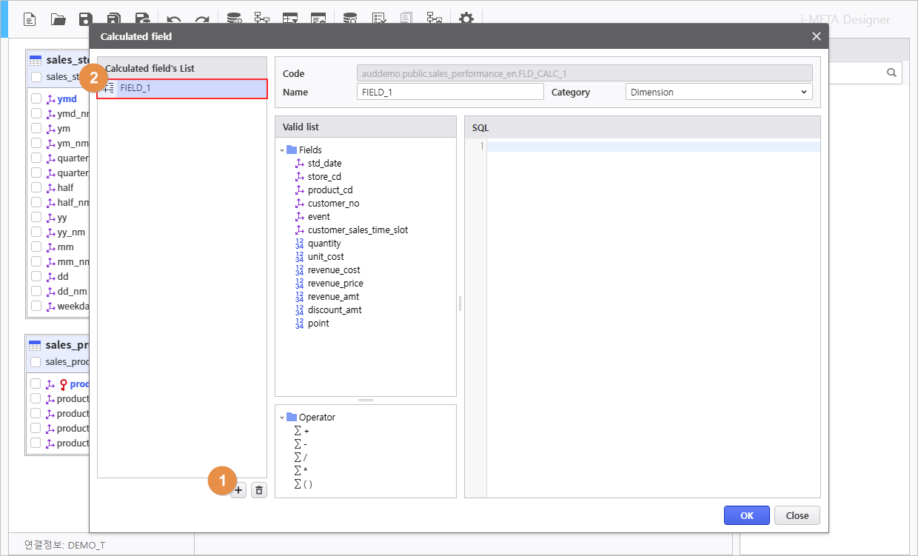Choose the plus (+) operator
Image resolution: width=918 pixels, height=556 pixels.
tap(302, 430)
